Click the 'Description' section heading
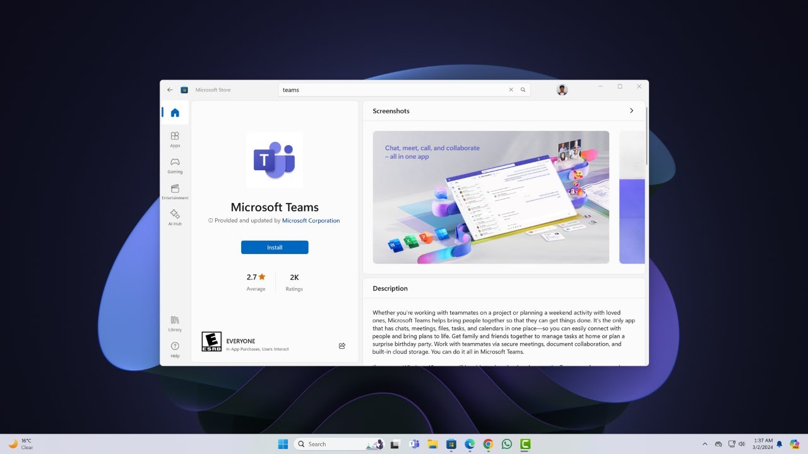Viewport: 808px width, 454px height. [390, 288]
